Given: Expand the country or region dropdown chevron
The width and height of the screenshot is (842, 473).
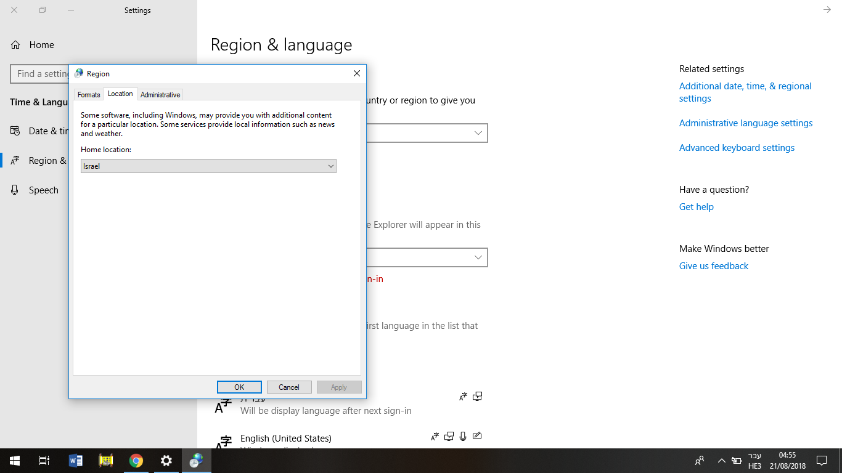Looking at the screenshot, I should coord(478,133).
